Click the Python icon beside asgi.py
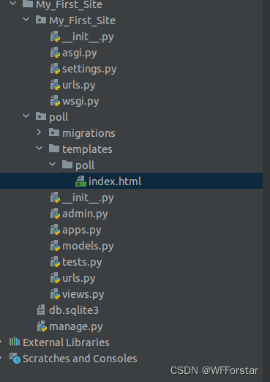This screenshot has width=270, height=382. pos(55,53)
